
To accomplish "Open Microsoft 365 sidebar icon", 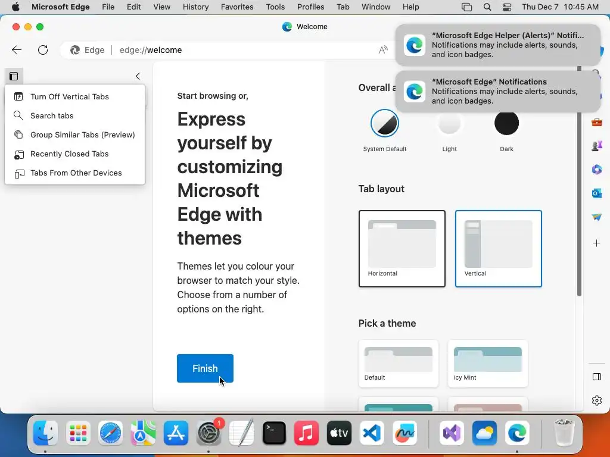I will (x=597, y=170).
